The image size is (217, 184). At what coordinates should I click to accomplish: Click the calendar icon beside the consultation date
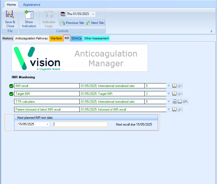63,14
